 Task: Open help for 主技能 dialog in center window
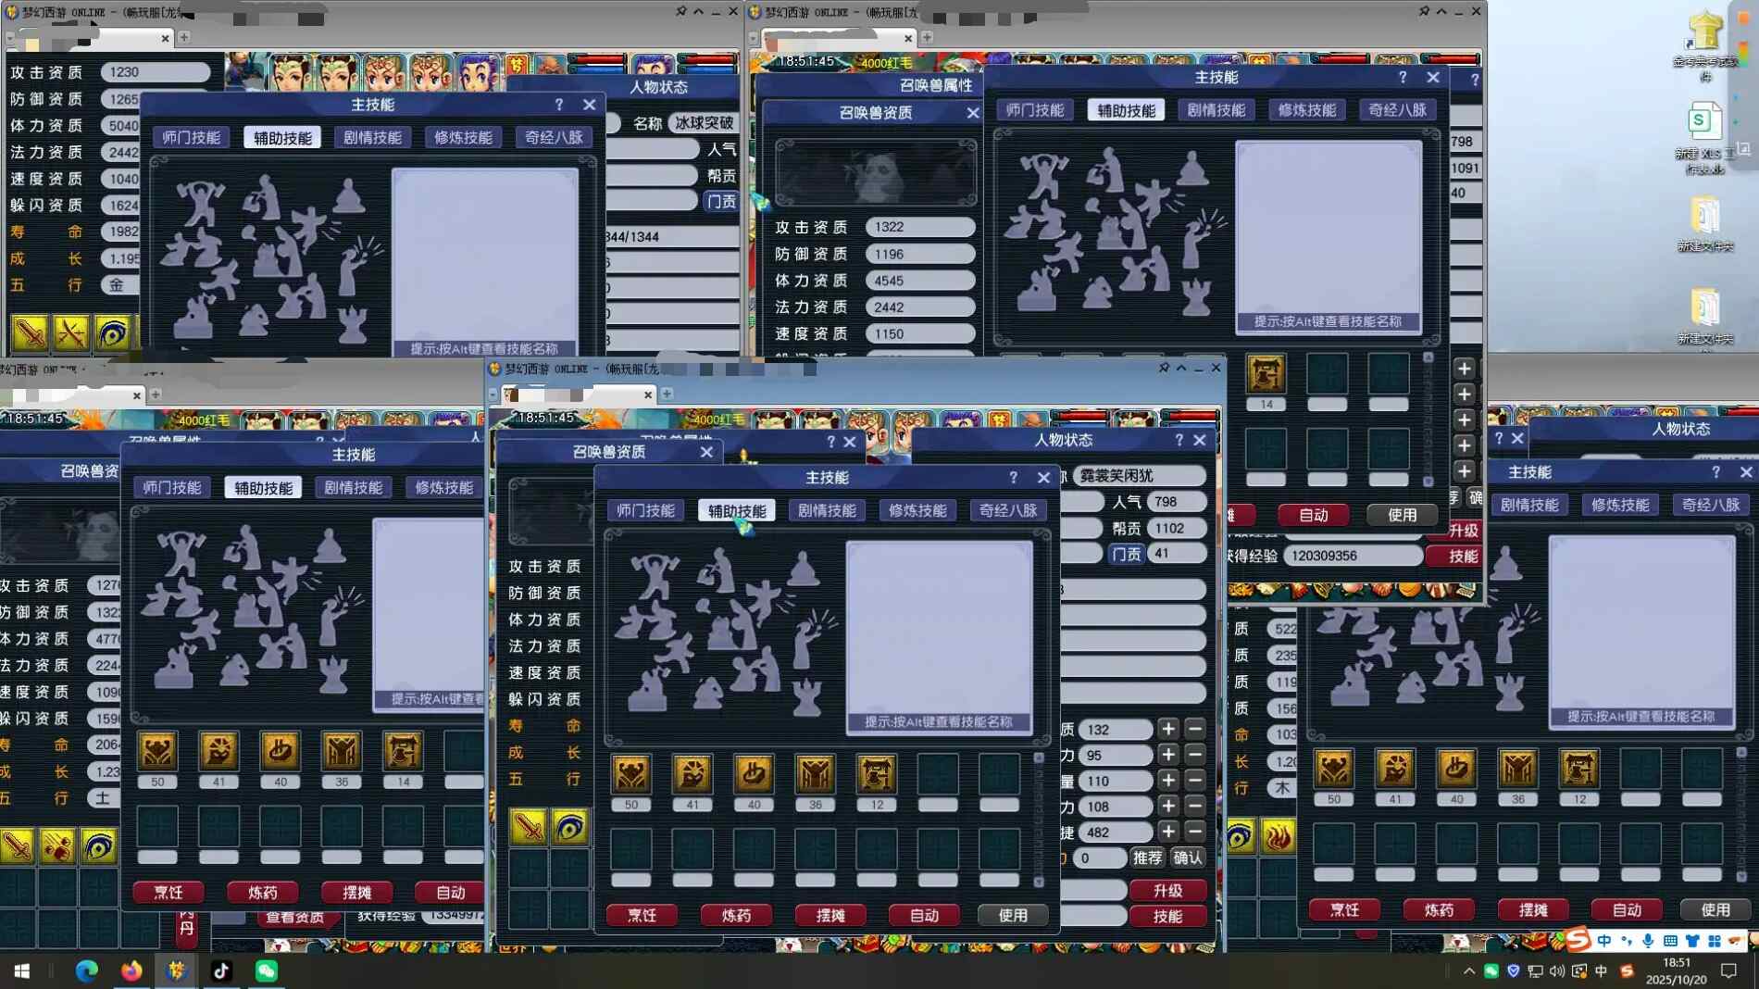[1013, 478]
